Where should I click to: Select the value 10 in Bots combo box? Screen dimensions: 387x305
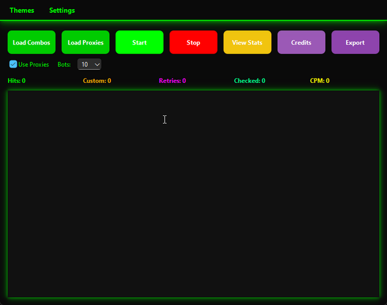tap(85, 65)
